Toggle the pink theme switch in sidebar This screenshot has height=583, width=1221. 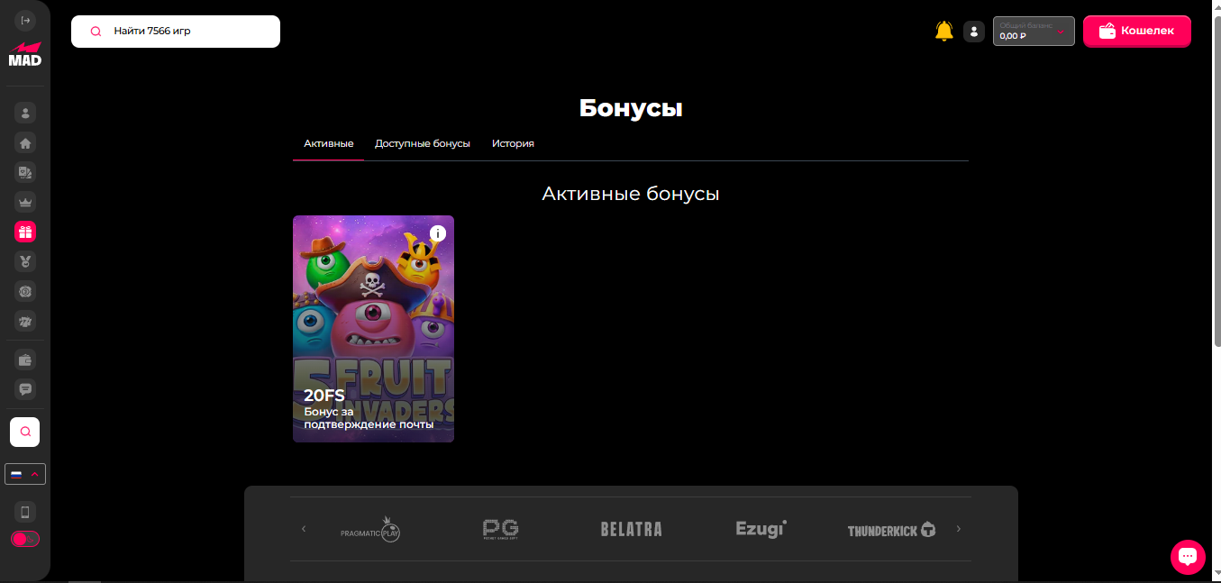pos(25,539)
